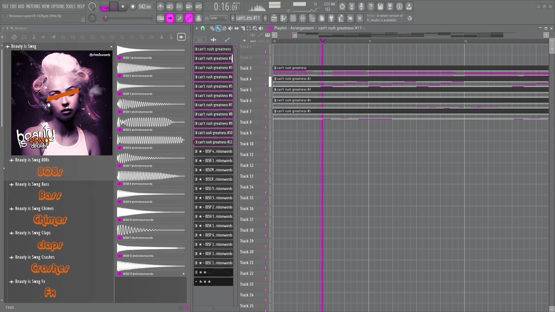The width and height of the screenshot is (555, 312).
Task: Toggle the countdown before recording button
Action: pos(180,6)
